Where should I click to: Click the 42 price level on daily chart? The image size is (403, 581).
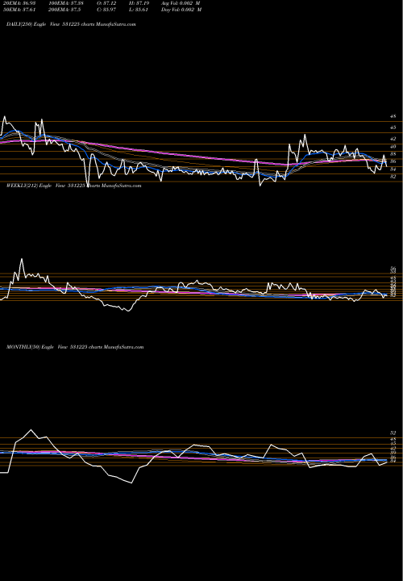point(393,139)
